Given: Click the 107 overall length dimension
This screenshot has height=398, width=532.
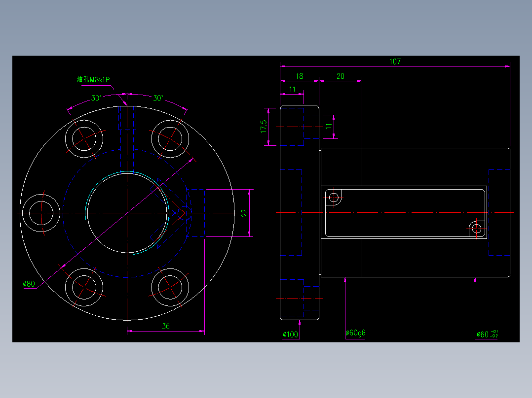Looking at the screenshot, I should (395, 61).
